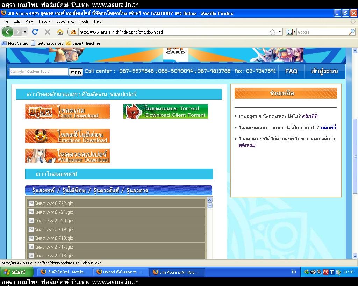This screenshot has height=286, width=358.
Task: Open the CARD banner at top
Action: click(176, 54)
